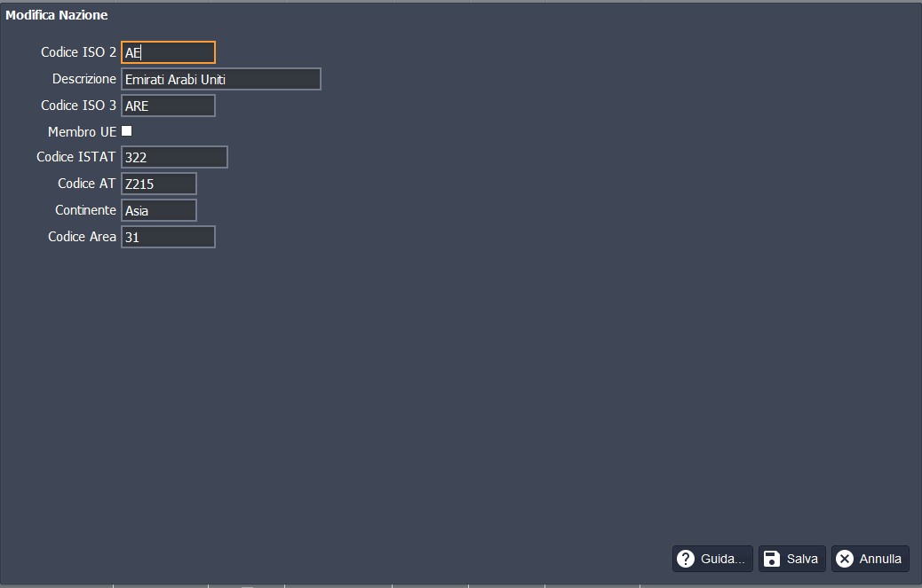Click the Codice ISTAT label
Screen dimensions: 922x588
tap(76, 158)
